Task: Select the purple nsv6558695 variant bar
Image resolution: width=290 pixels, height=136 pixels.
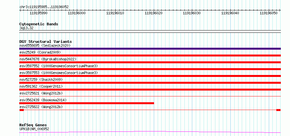Action: point(150,49)
